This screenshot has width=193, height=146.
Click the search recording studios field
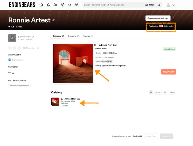pos(112,5)
